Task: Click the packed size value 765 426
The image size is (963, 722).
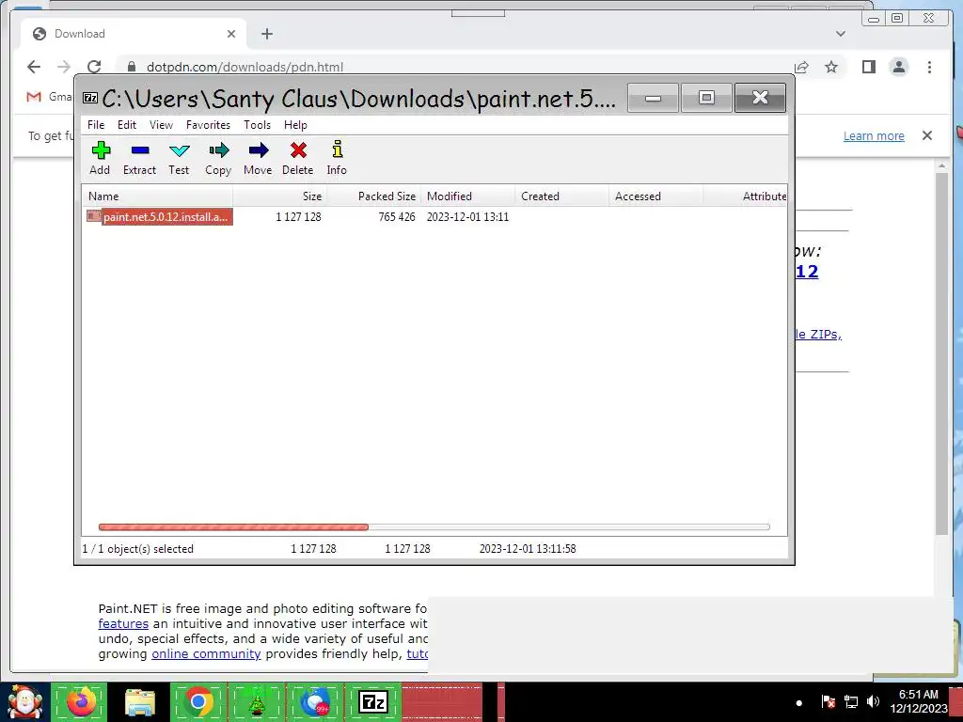Action: pos(397,217)
